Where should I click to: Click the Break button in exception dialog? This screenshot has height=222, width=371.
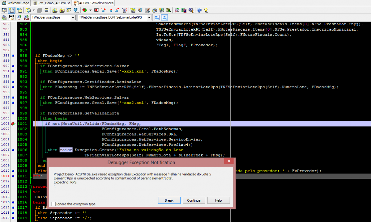(x=169, y=200)
